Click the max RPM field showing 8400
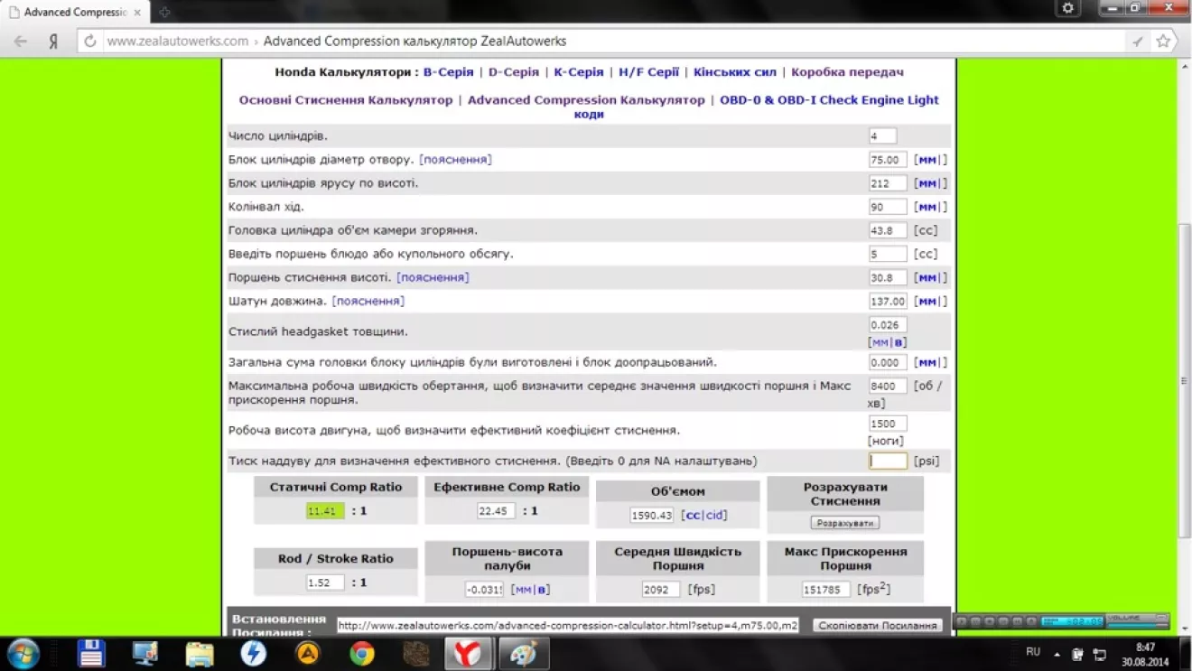The height and width of the screenshot is (671, 1192). point(888,387)
